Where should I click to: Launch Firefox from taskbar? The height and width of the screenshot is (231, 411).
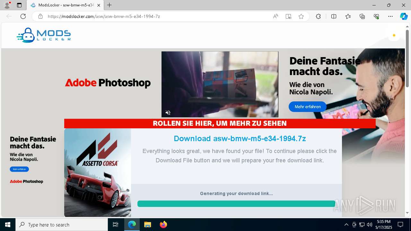pos(163,225)
